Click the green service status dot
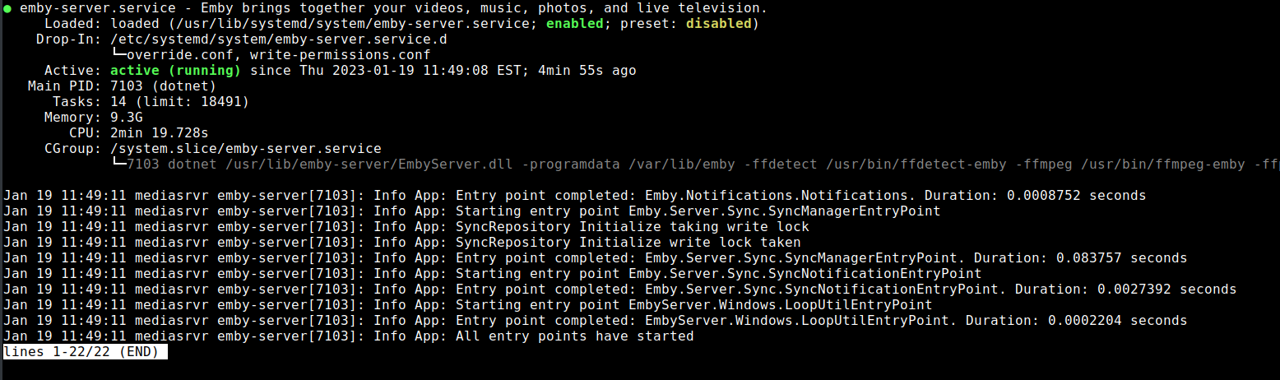The width and height of the screenshot is (1280, 380). pyautogui.click(x=7, y=8)
